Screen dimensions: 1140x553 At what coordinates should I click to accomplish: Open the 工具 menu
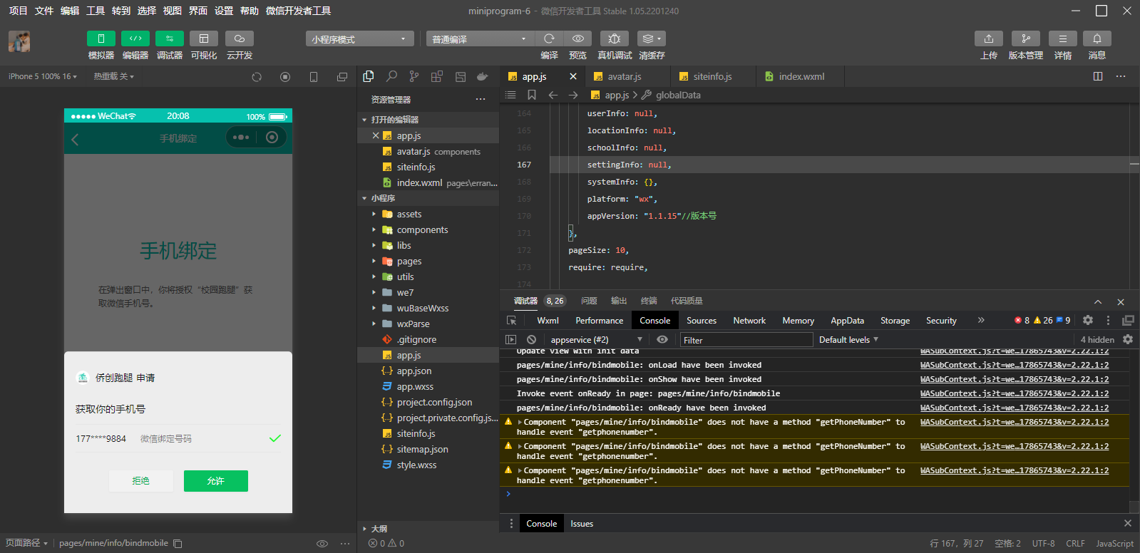point(96,11)
